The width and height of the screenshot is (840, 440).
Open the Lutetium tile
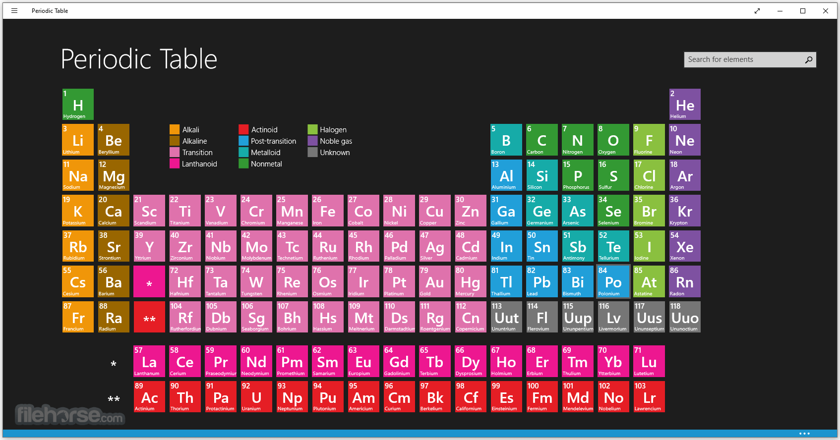[649, 361]
